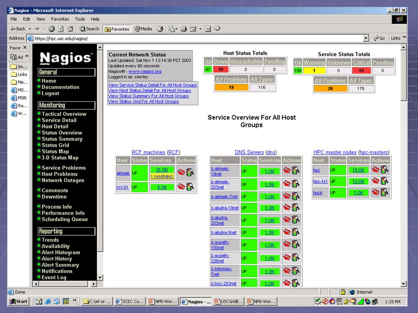The height and width of the screenshot is (313, 418).
Task: Open the Media toolbar button
Action: pos(143,29)
